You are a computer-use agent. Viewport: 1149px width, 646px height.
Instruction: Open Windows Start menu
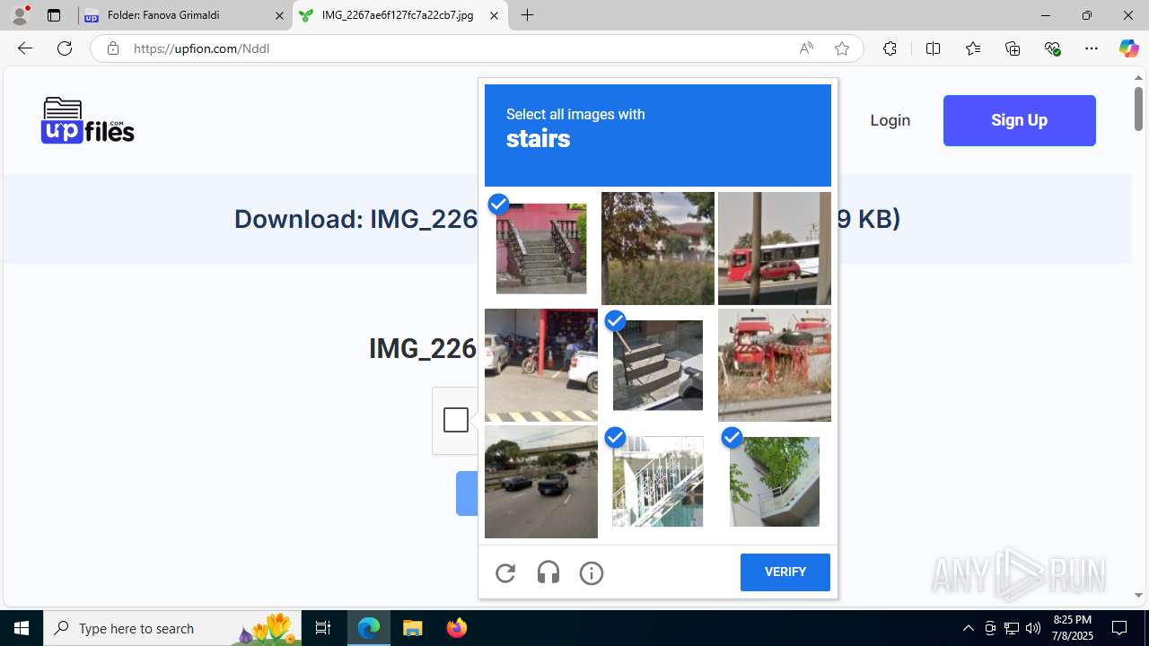(22, 628)
